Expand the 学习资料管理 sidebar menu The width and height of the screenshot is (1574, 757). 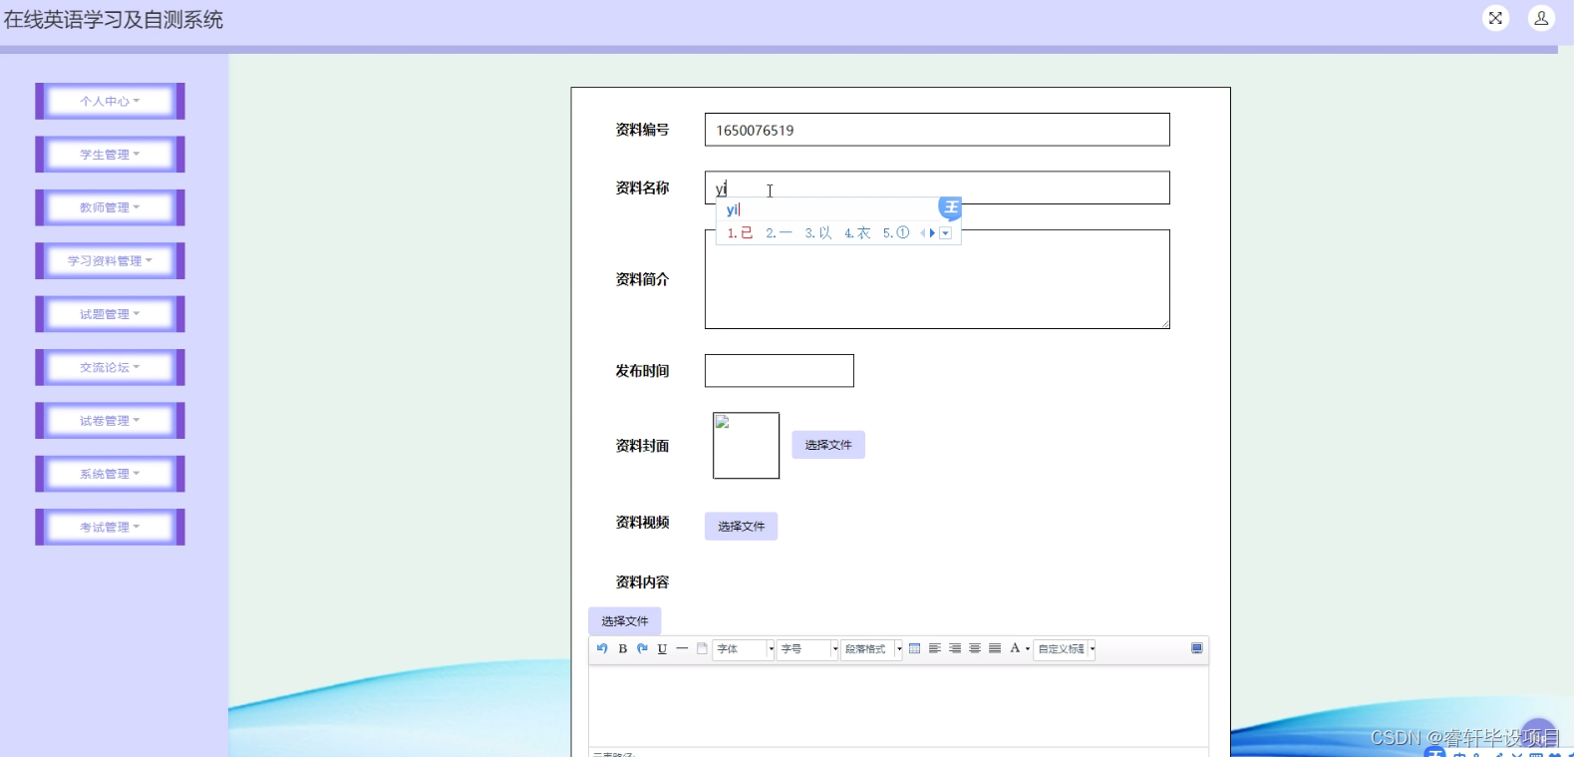coord(110,261)
